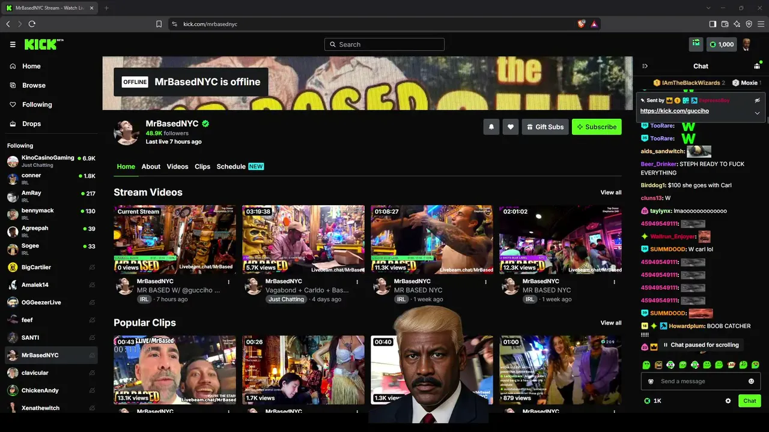Open the Kick store icon in header
Viewport: 769px width, 432px height.
(696, 44)
